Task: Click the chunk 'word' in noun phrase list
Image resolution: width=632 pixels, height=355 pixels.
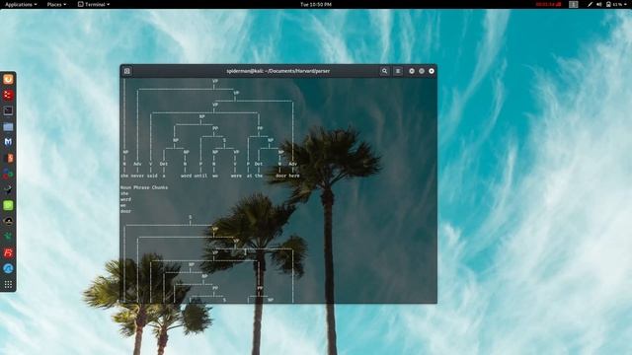Action: [x=125, y=199]
